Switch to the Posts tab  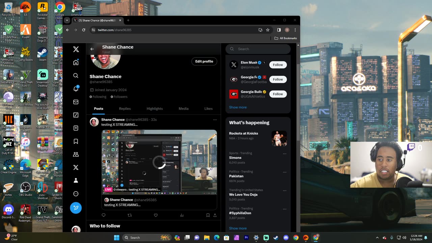tap(99, 109)
